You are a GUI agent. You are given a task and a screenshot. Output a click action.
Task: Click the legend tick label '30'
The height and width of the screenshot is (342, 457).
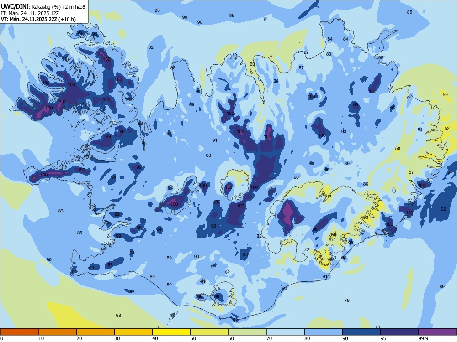(117, 338)
